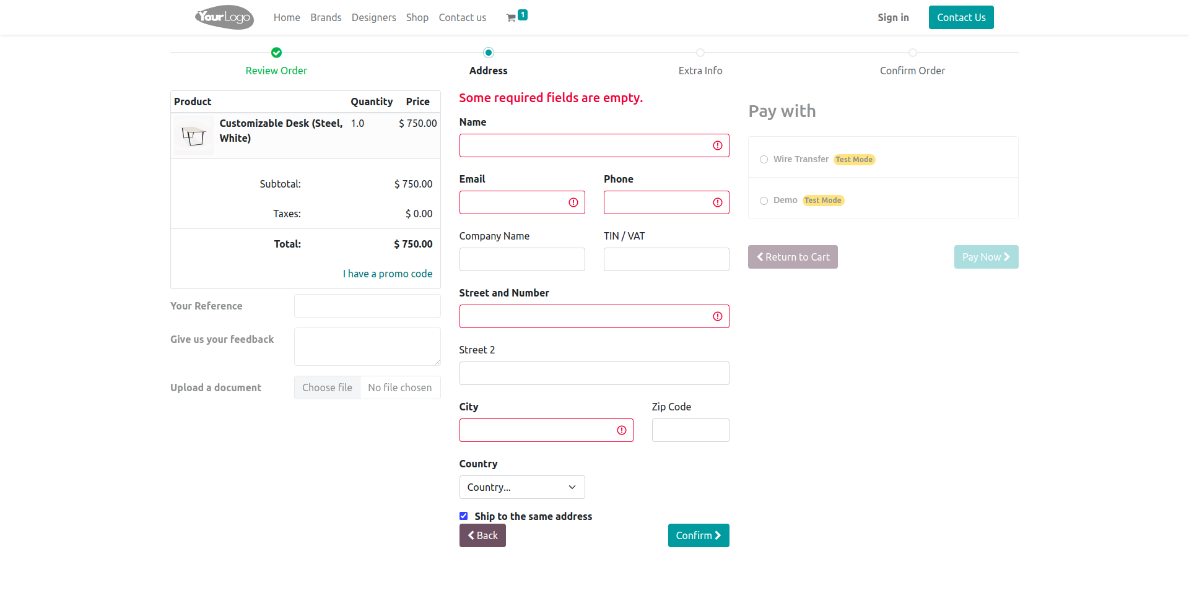Image resolution: width=1189 pixels, height=606 pixels.
Task: Click the error icon in City field
Action: pyautogui.click(x=622, y=430)
